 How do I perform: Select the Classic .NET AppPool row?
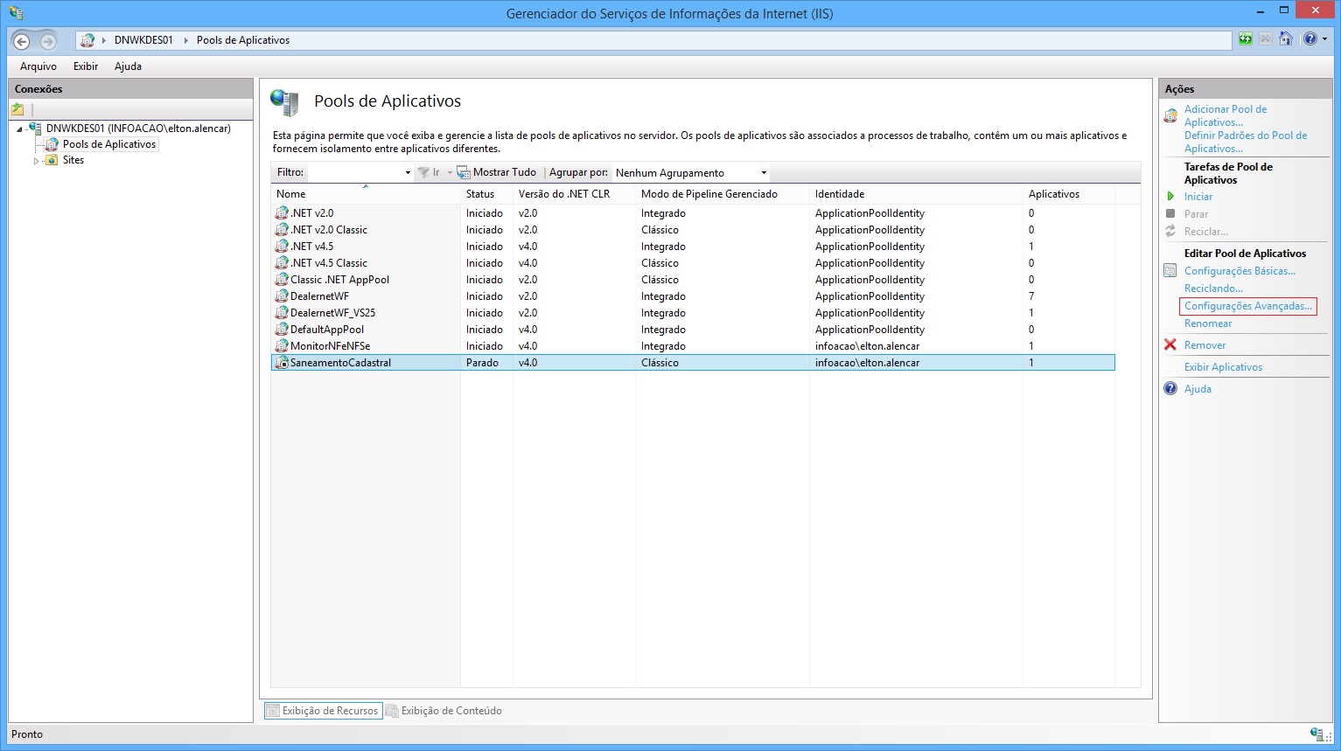(x=693, y=280)
